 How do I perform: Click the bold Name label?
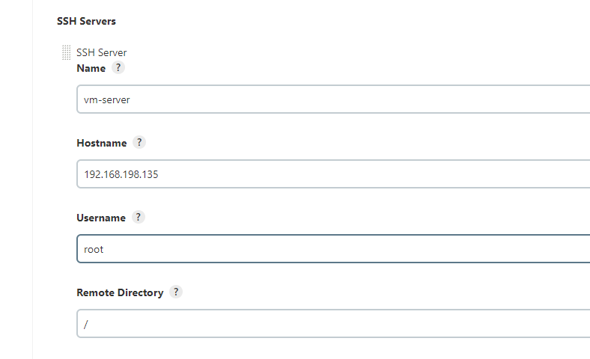tap(91, 68)
